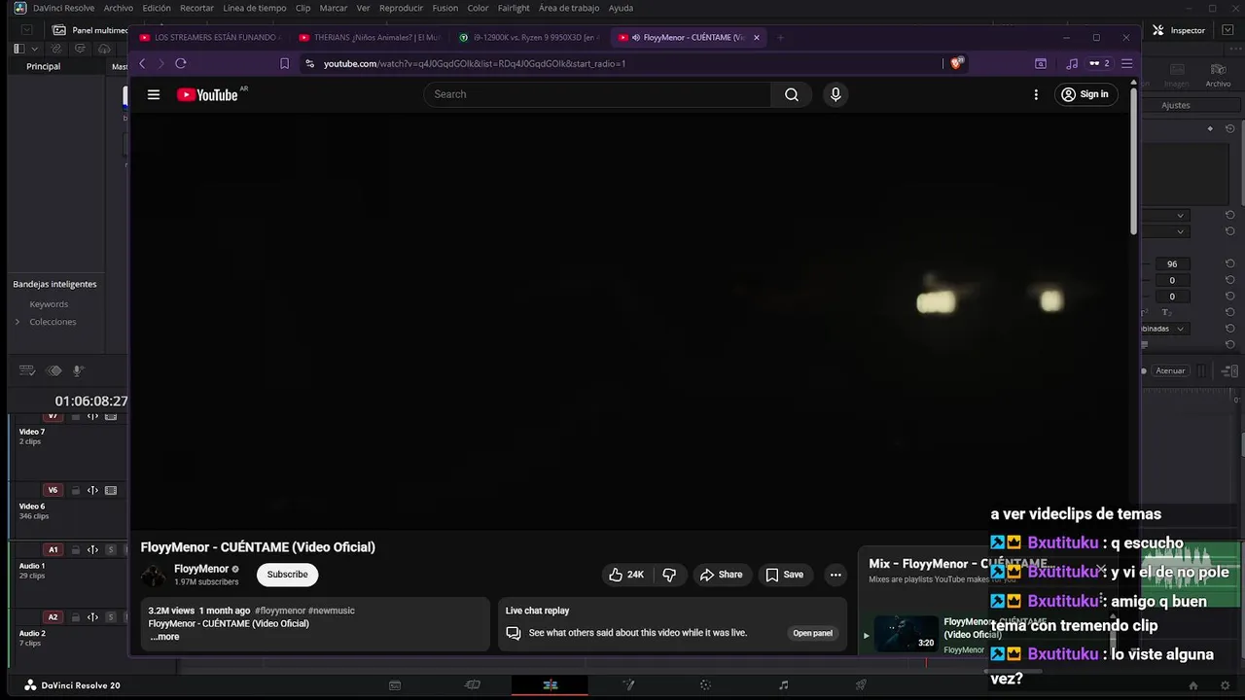Open the 'binadas' Inspector dropdown
This screenshot has width=1245, height=700.
[x=1164, y=329]
